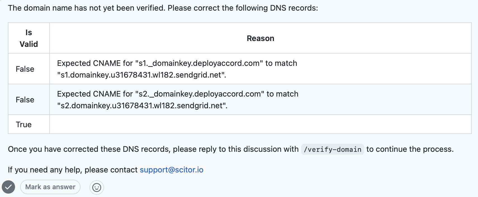The height and width of the screenshot is (197, 478).
Task: Select the True cell in the last row
Action: point(24,124)
